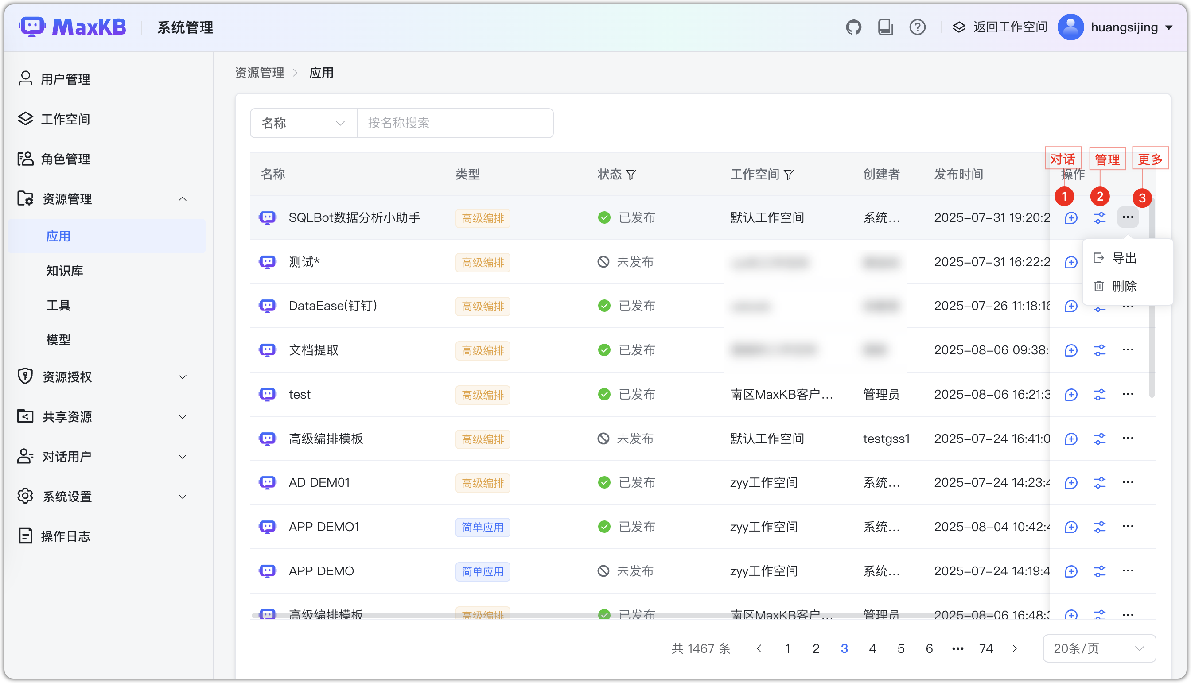Click the 资源管理 breadcrumb link
This screenshot has width=1191, height=683.
click(x=260, y=73)
